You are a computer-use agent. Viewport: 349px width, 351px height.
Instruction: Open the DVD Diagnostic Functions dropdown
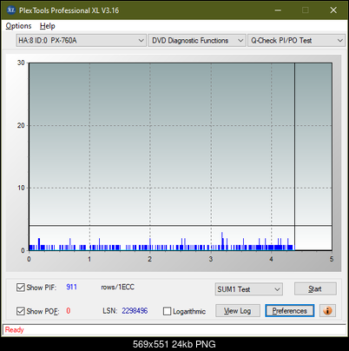pos(197,40)
